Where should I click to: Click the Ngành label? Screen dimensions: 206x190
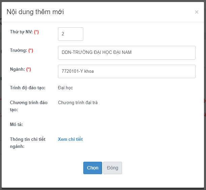click(x=18, y=69)
